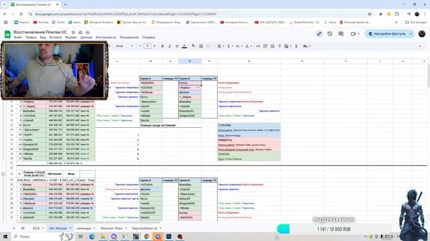Create a filter with funnel icon
Image resolution: width=430 pixels, height=241 pixels.
pyautogui.click(x=279, y=46)
